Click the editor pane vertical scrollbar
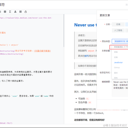This screenshot has width=128, height=128. coord(64,31)
